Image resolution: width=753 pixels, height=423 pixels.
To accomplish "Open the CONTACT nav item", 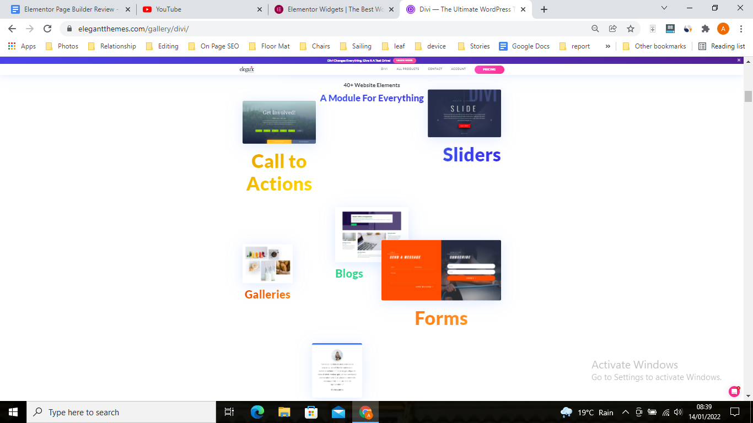I will (x=435, y=69).
